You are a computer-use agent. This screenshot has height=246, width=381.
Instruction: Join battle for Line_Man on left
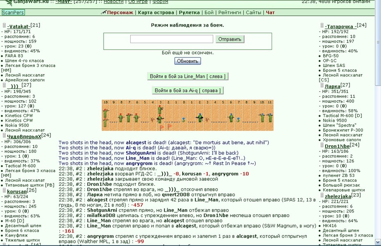click(x=188, y=76)
